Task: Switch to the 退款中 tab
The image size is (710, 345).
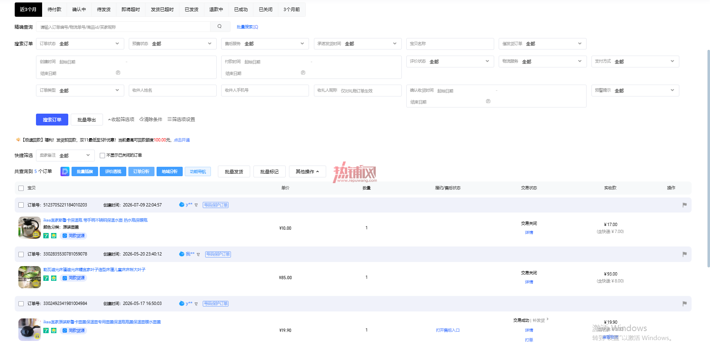Action: pos(216,9)
